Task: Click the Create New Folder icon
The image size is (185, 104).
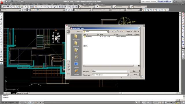Action: click(123, 31)
